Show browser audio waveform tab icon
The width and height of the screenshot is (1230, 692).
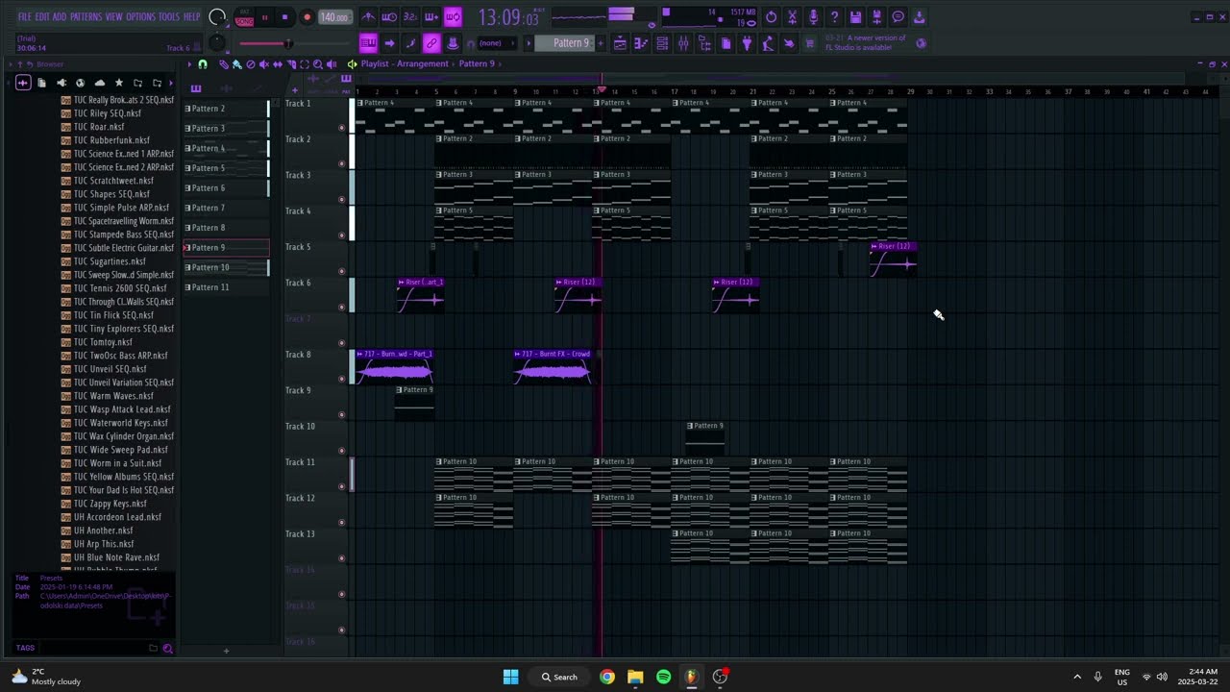[x=23, y=83]
